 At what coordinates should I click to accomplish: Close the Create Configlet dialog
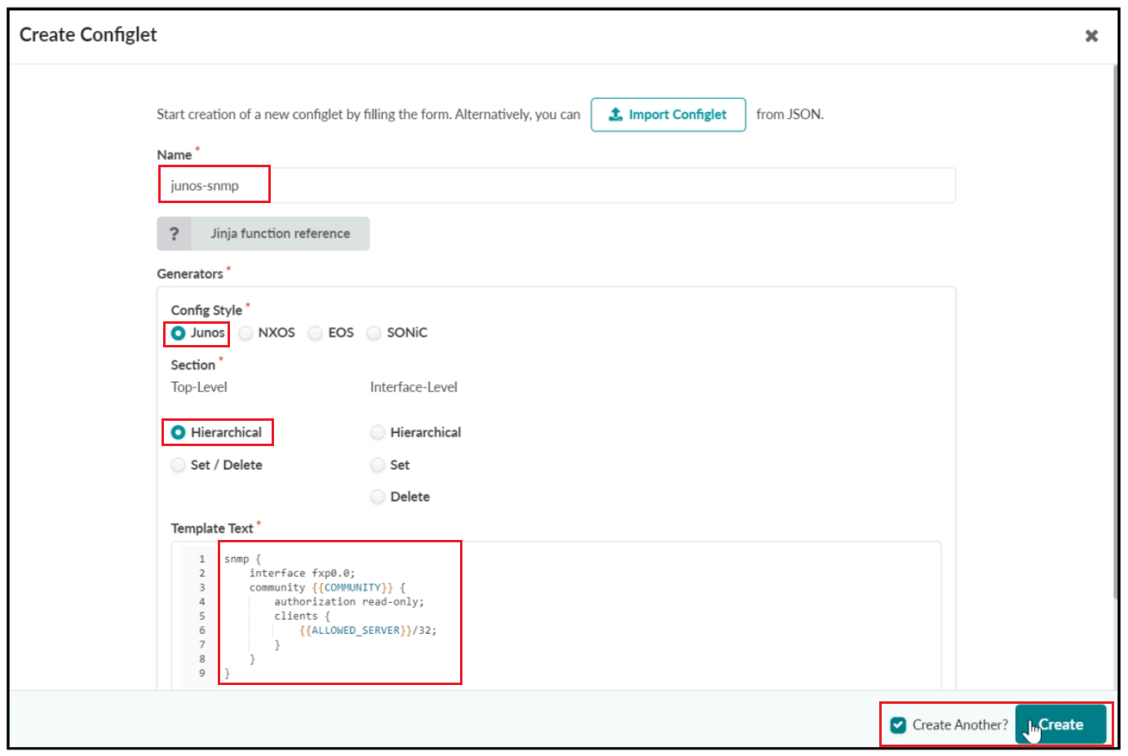(x=1091, y=36)
